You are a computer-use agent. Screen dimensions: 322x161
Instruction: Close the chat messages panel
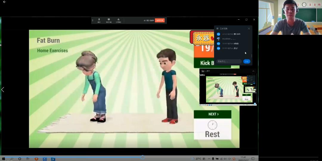point(249,29)
